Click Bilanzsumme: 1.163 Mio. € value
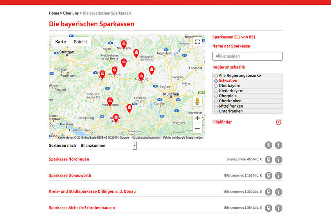This screenshot has height=220, width=331. [x=243, y=175]
